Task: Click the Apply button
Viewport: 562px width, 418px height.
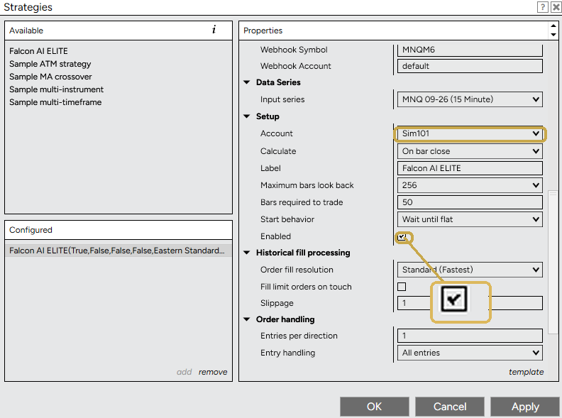Action: pos(524,407)
